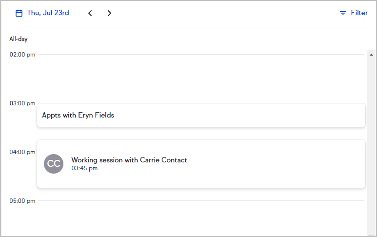Advance to the next day with right chevron
This screenshot has height=237, width=377.
click(109, 13)
